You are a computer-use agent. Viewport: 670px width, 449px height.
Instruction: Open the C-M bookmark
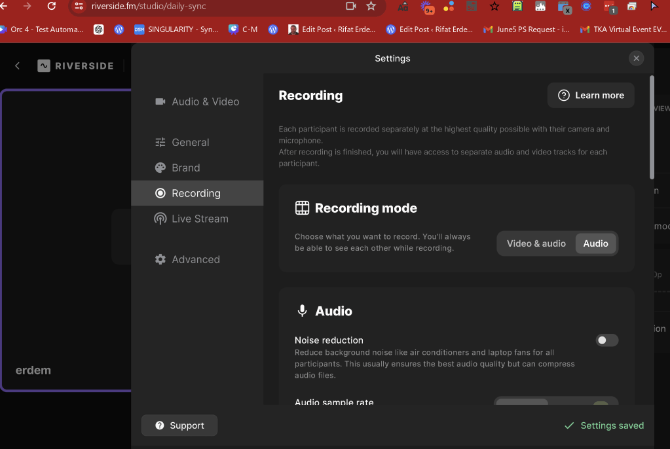coord(243,29)
